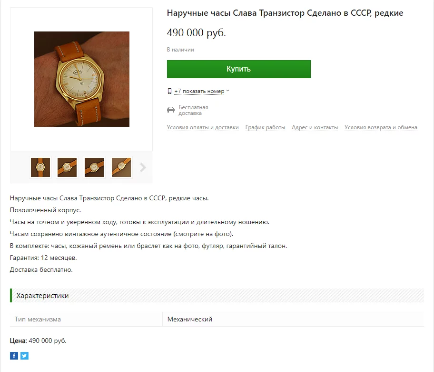
Task: Click the Бесплатная доставка label
Action: point(193,110)
